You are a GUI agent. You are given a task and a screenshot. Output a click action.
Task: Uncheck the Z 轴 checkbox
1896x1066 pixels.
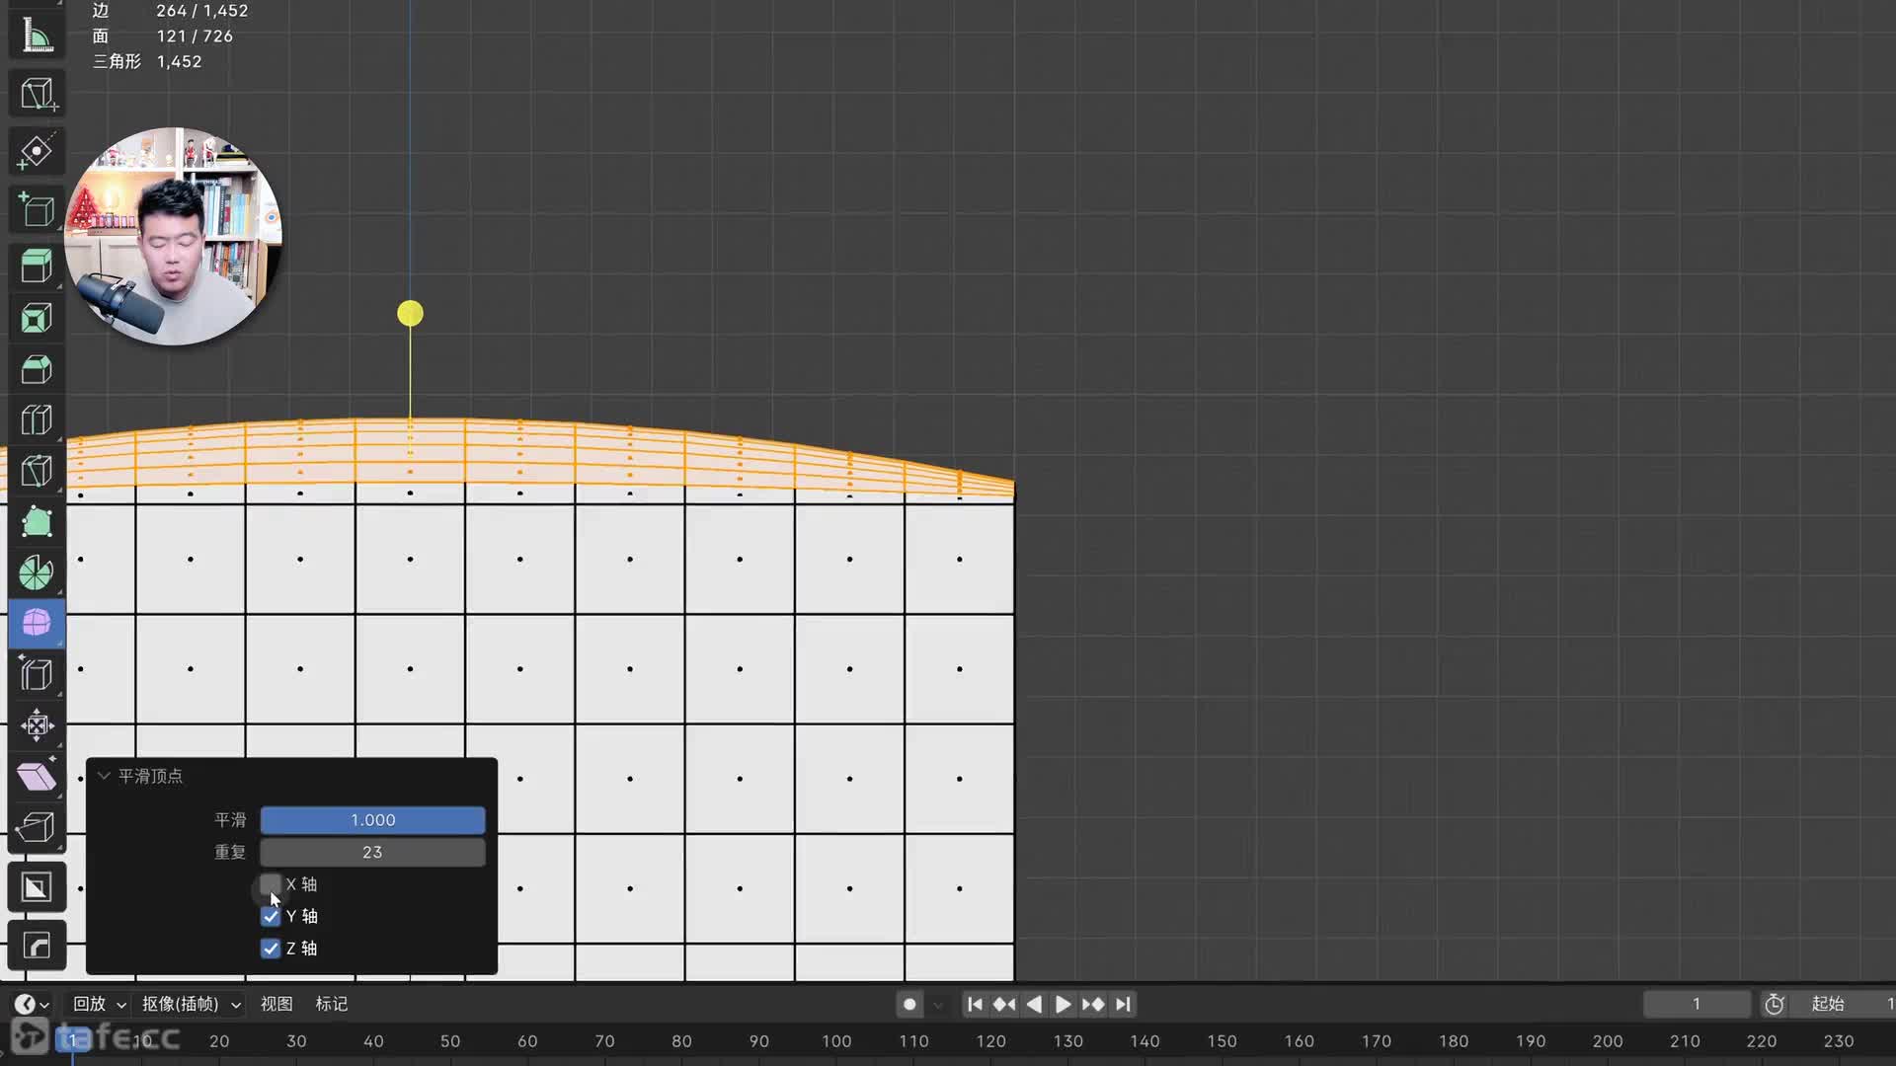point(271,949)
